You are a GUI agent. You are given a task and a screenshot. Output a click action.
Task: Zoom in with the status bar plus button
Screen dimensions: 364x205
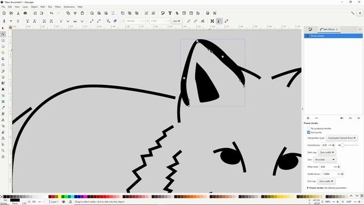pos(337,202)
